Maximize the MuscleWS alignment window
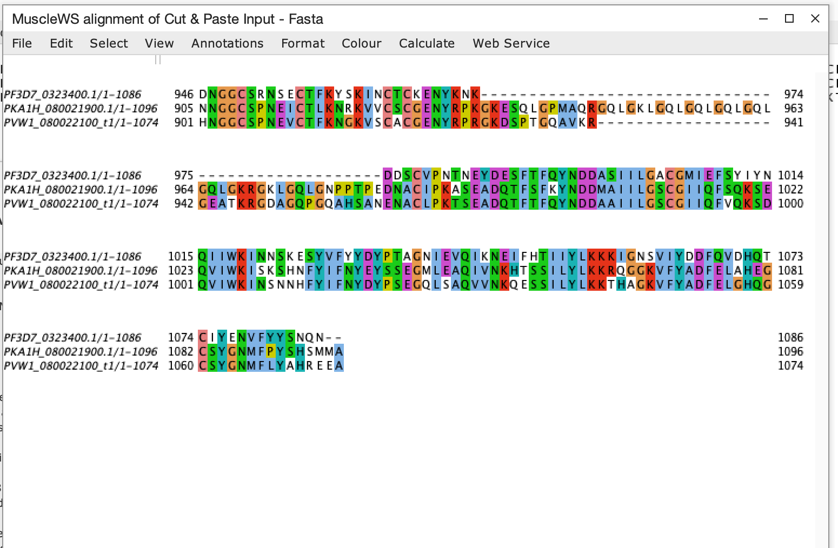Screen dimensions: 838x548 789,19
